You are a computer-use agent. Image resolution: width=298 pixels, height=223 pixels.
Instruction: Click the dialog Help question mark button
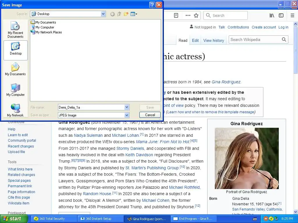pos(152,5)
